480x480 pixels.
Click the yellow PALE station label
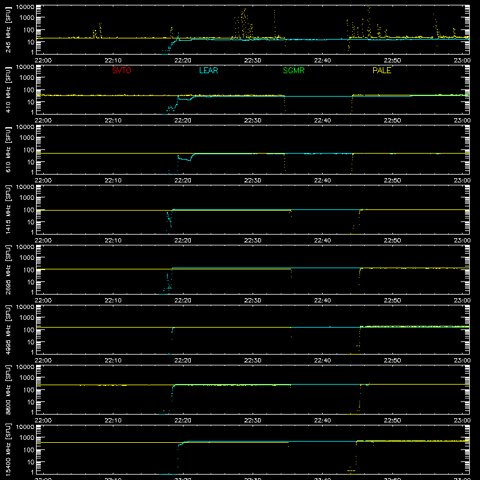coord(382,70)
